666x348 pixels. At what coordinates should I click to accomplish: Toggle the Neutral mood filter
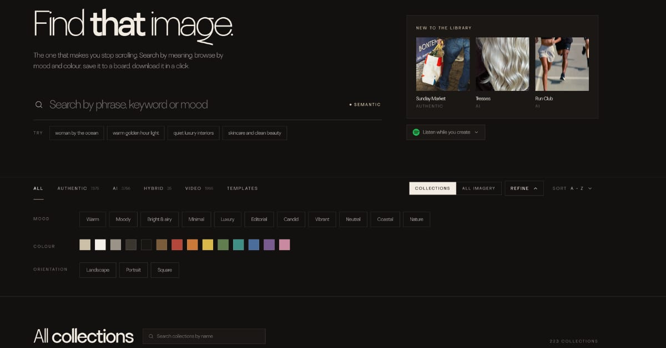354,219
